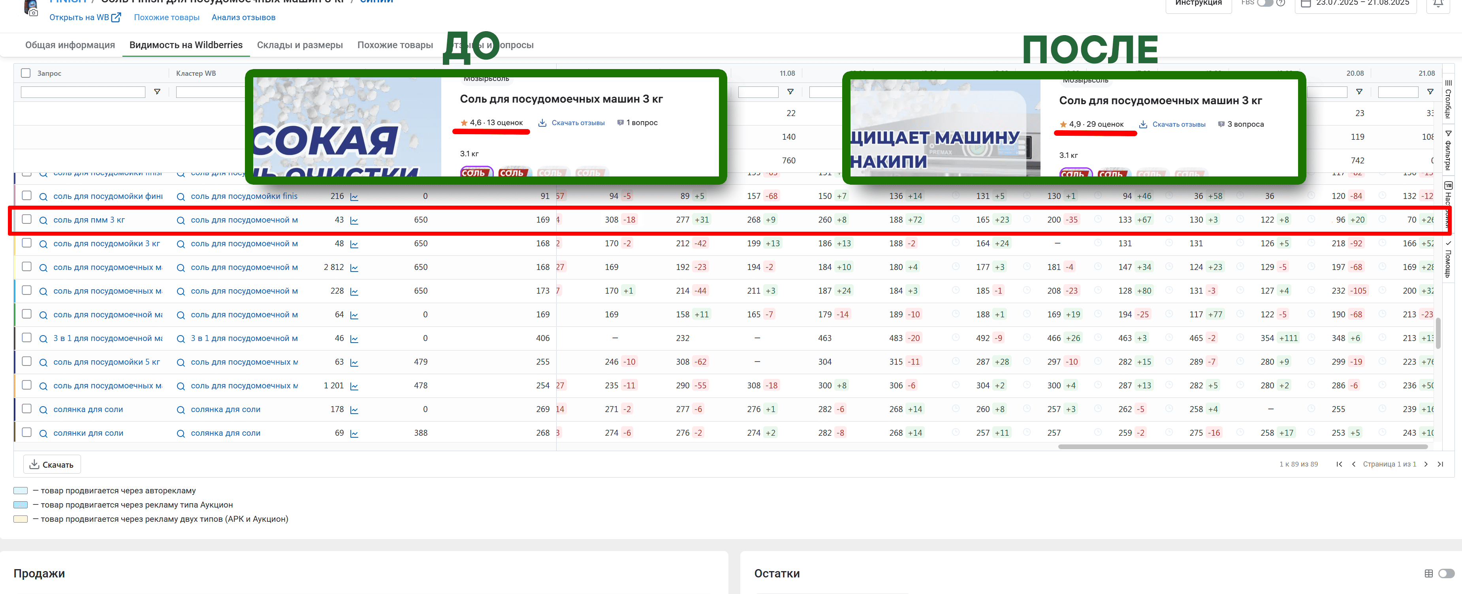Image resolution: width=1462 pixels, height=594 pixels.
Task: Go to last page in pagination
Action: [x=1440, y=464]
